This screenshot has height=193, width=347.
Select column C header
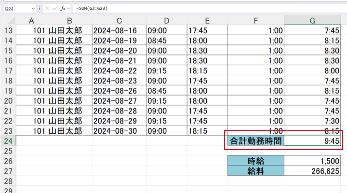(x=119, y=20)
